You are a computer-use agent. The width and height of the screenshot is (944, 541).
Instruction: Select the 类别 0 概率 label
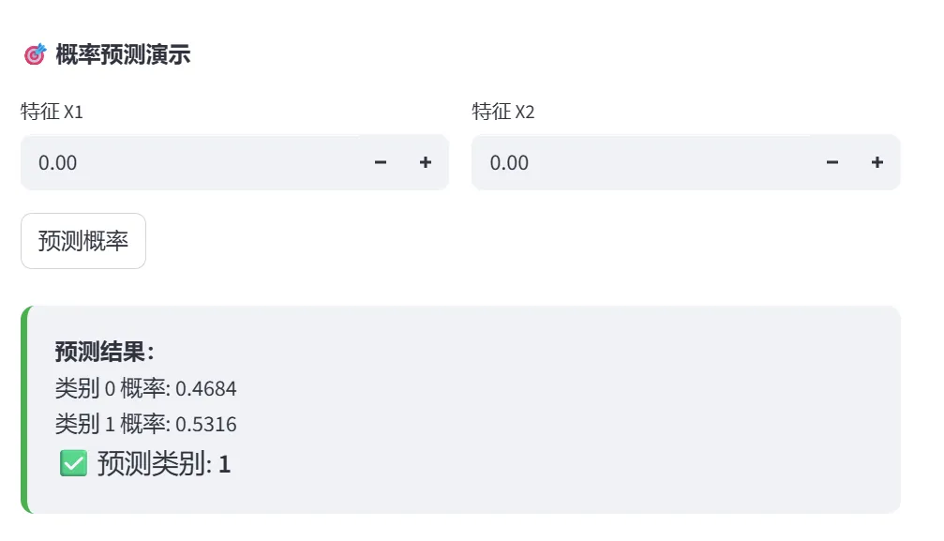tap(112, 388)
